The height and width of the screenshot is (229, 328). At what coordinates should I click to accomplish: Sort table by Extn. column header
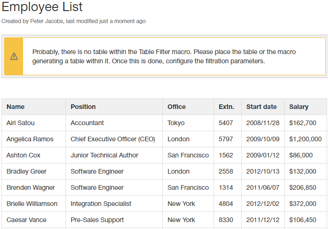click(x=227, y=107)
